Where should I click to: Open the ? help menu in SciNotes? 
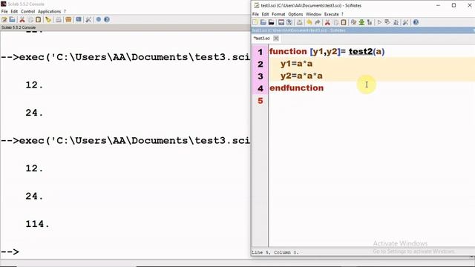tap(343, 14)
